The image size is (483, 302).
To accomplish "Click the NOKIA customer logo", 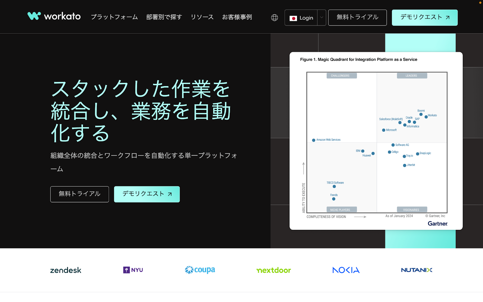I will (x=346, y=270).
